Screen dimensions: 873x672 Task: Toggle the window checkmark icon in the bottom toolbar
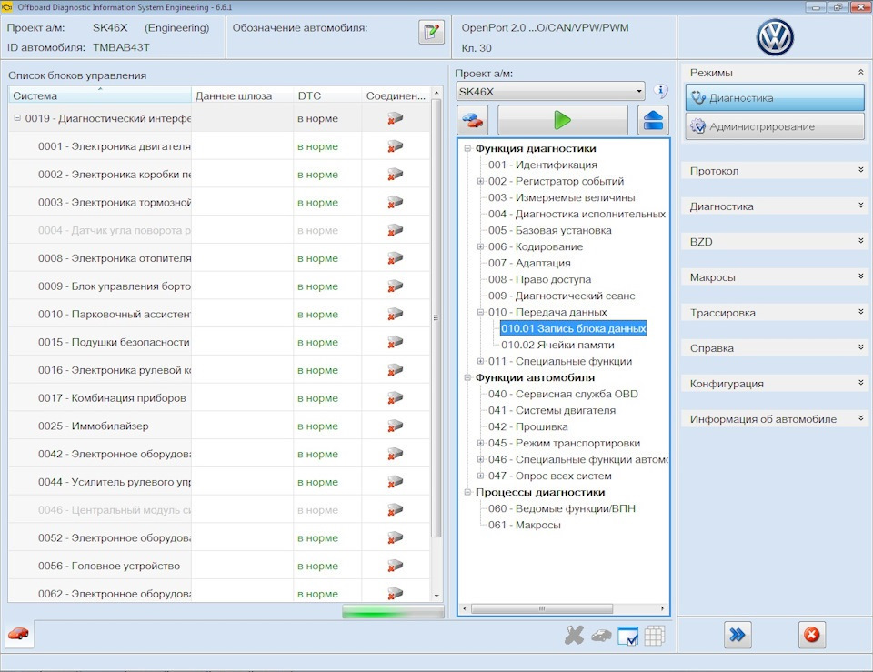[628, 636]
